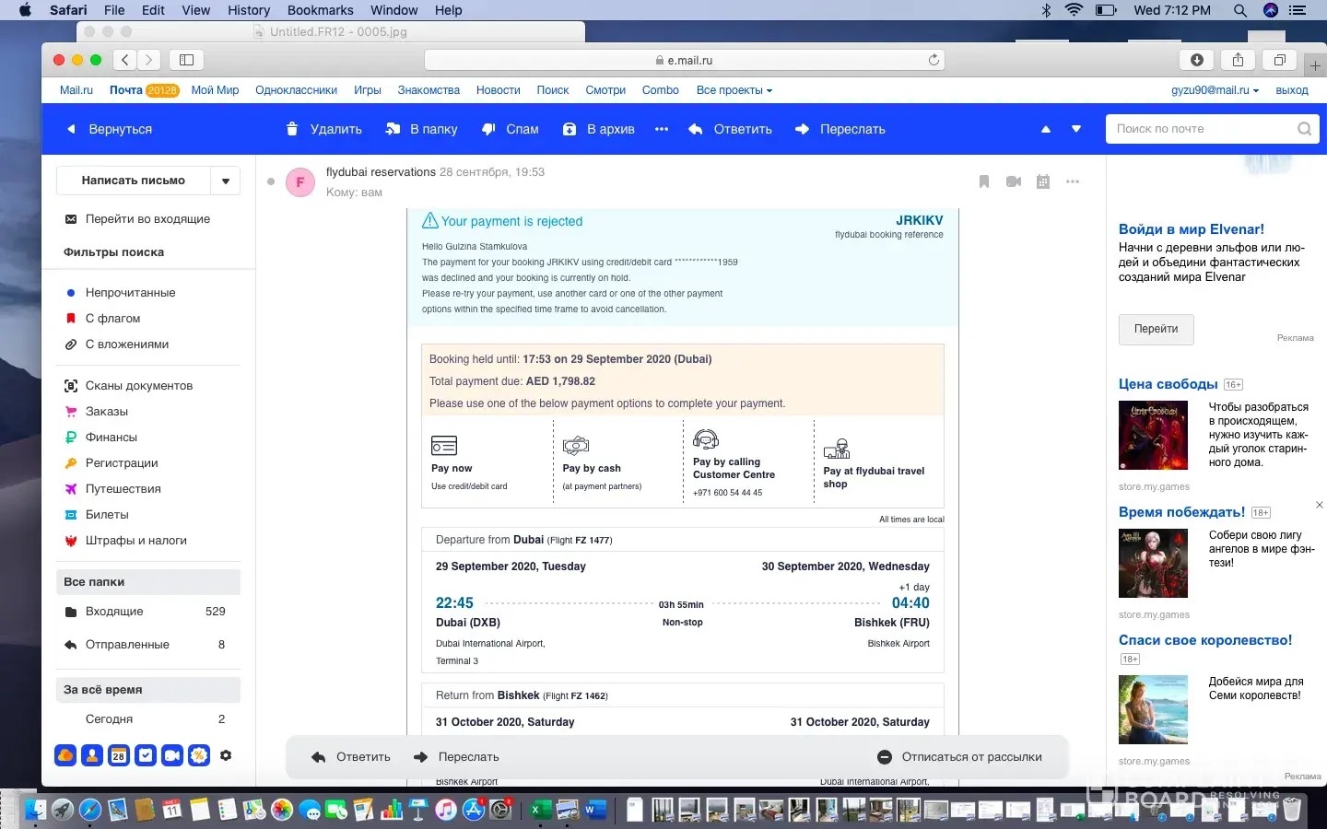Open the Входящие inbox folder
The width and height of the screenshot is (1327, 829).
tap(114, 612)
